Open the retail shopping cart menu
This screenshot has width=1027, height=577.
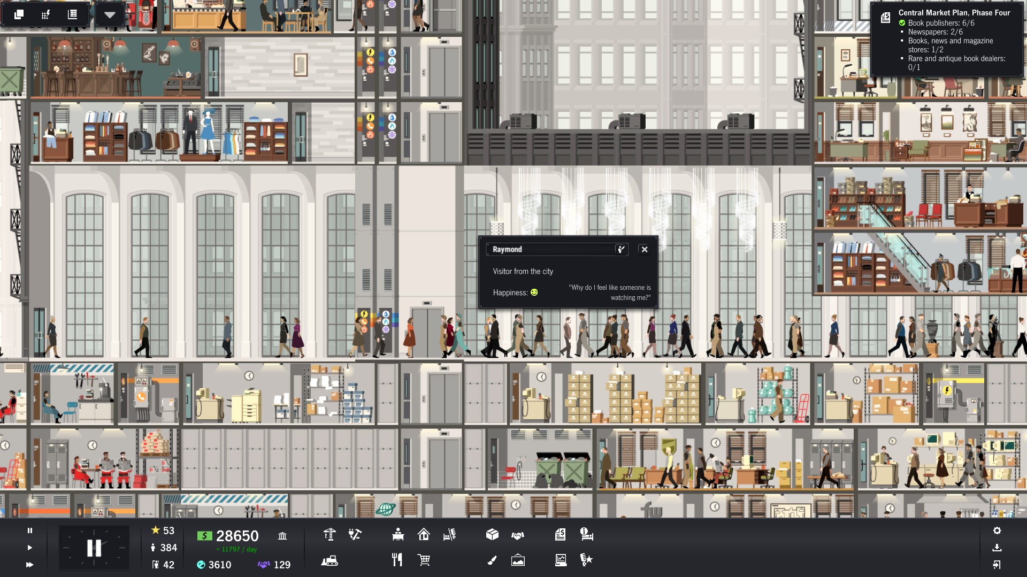pyautogui.click(x=423, y=560)
